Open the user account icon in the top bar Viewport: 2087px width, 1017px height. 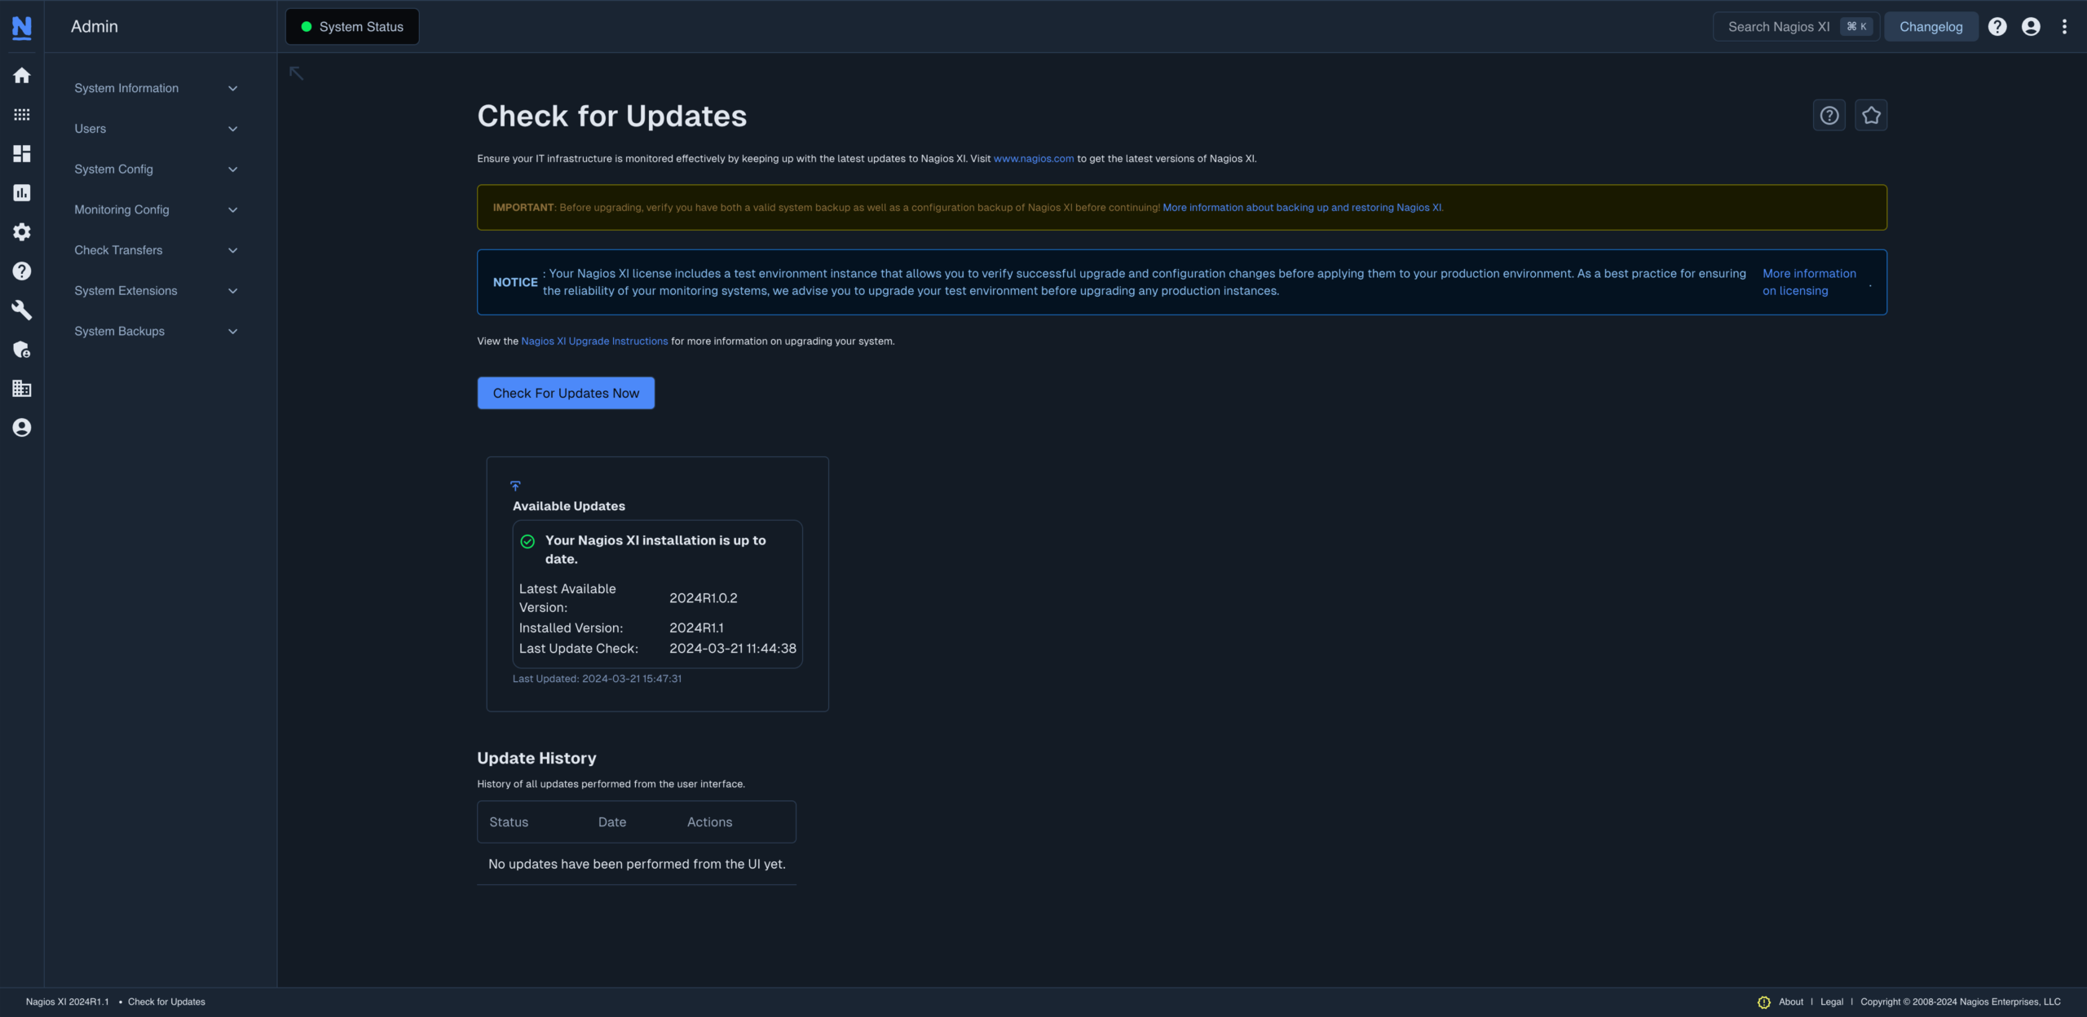pyautogui.click(x=2031, y=26)
